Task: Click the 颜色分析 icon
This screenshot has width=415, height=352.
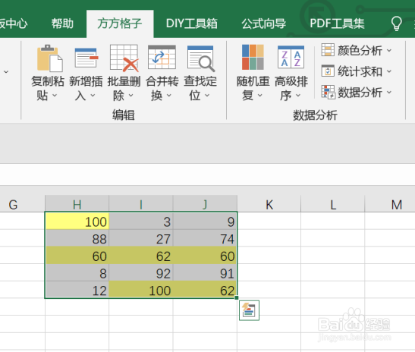Action: coord(328,50)
